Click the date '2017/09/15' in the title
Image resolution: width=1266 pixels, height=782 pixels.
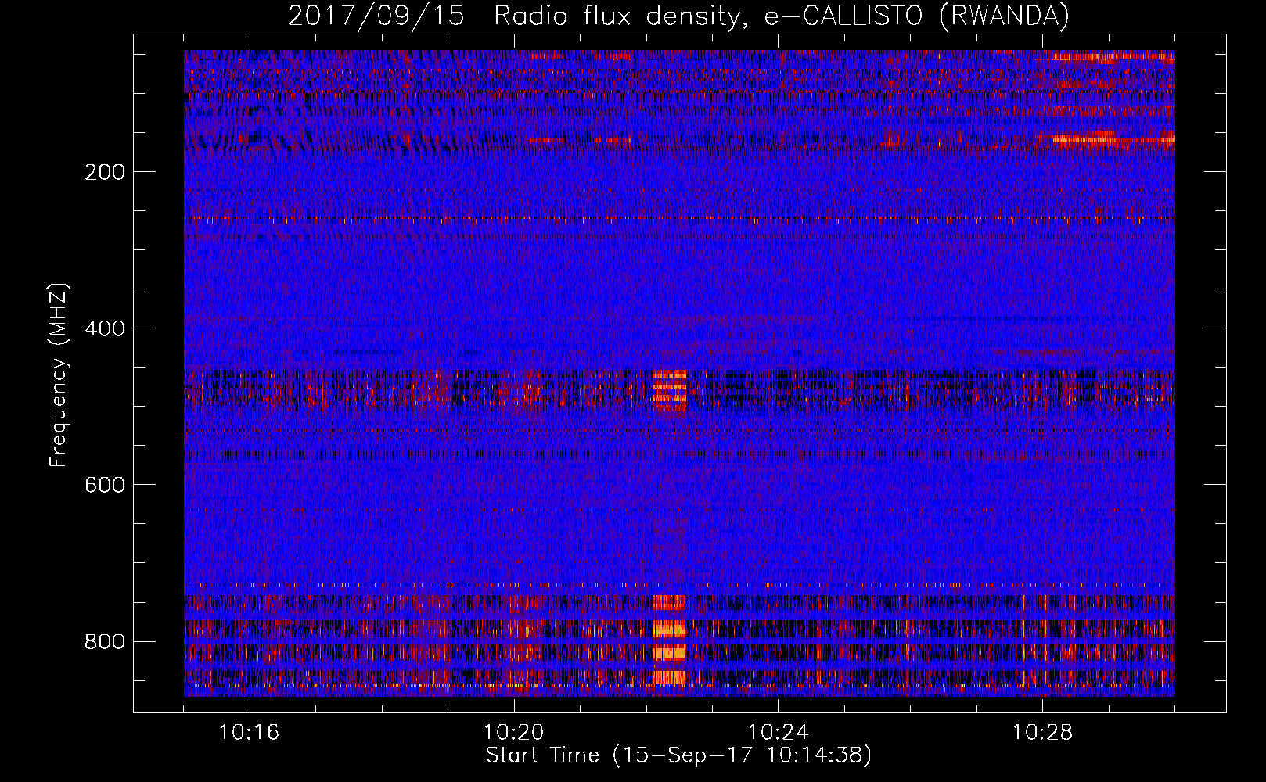[376, 16]
